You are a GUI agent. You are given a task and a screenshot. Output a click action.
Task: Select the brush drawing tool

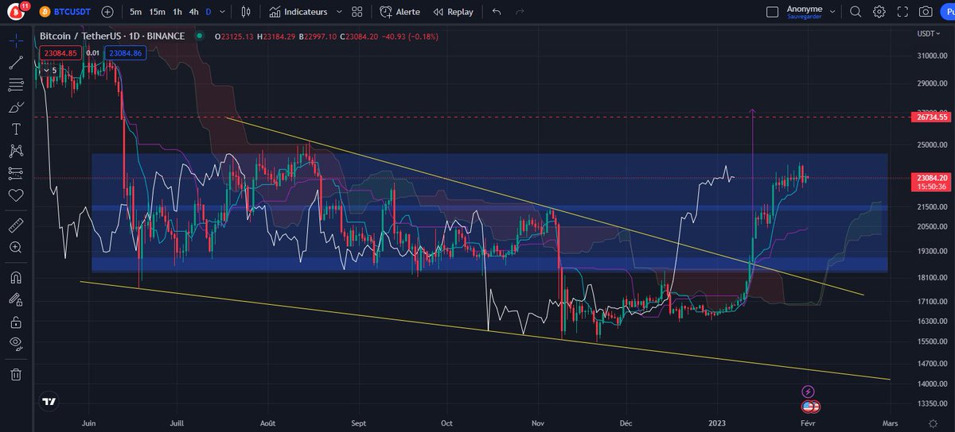pyautogui.click(x=16, y=106)
